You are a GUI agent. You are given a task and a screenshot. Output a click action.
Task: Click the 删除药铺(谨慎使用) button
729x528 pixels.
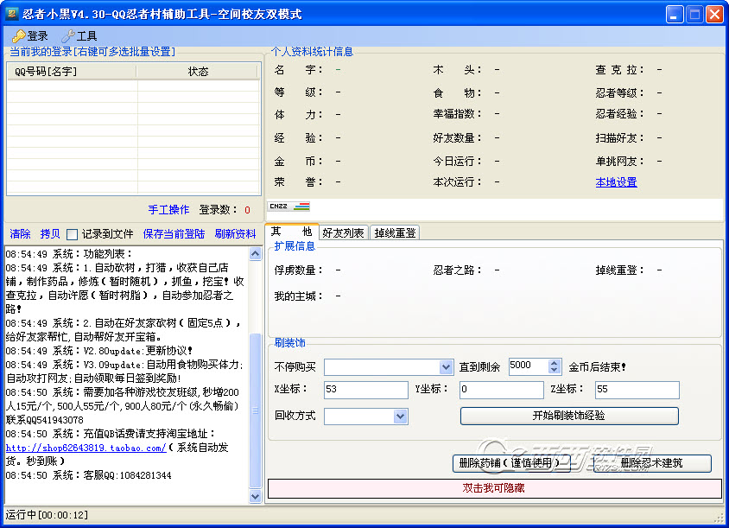(x=512, y=463)
